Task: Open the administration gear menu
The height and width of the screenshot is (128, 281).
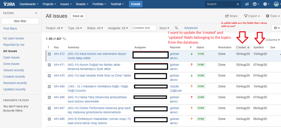Action: pos(266,4)
